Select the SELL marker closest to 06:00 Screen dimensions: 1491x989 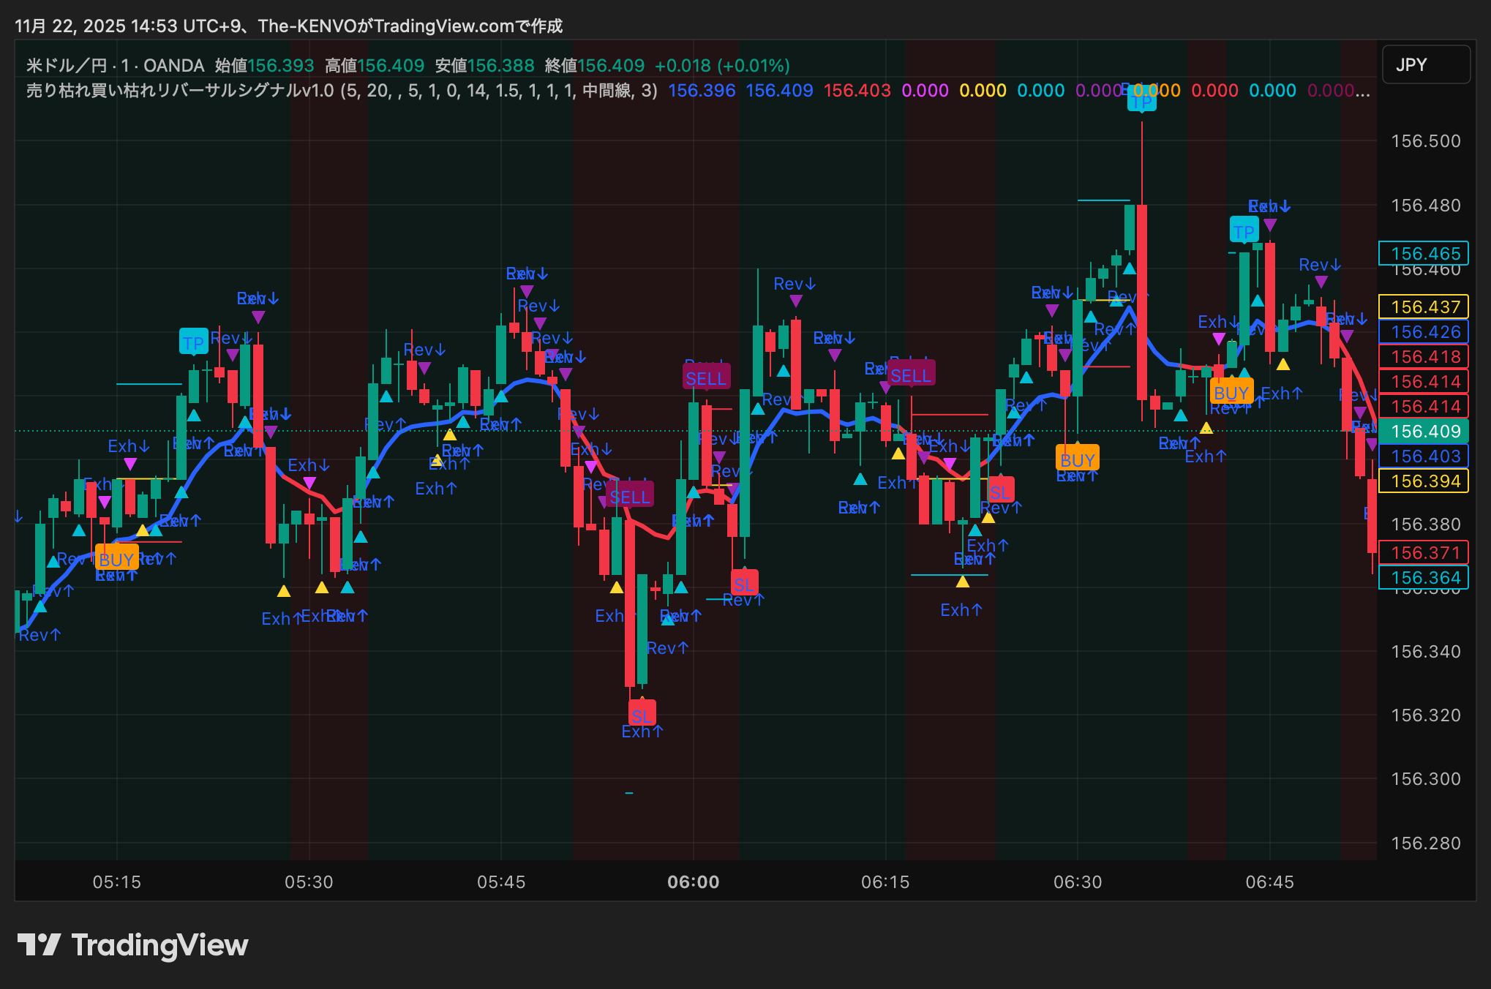pyautogui.click(x=706, y=378)
